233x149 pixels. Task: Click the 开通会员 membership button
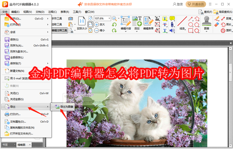tap(196, 4)
